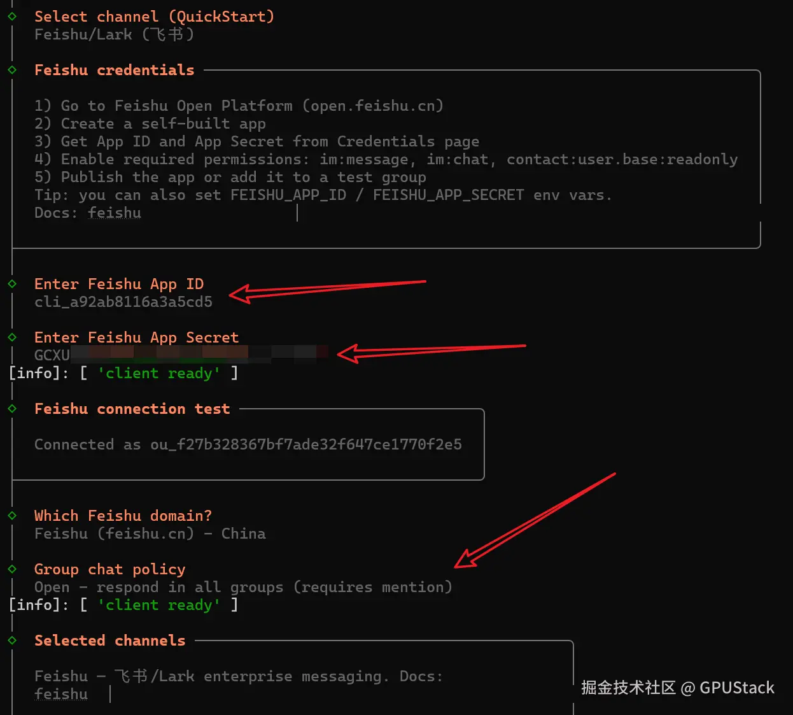Click the diamond marker beside 'Enter Feishu App ID'
Viewport: 793px width, 715px height.
tap(12, 284)
